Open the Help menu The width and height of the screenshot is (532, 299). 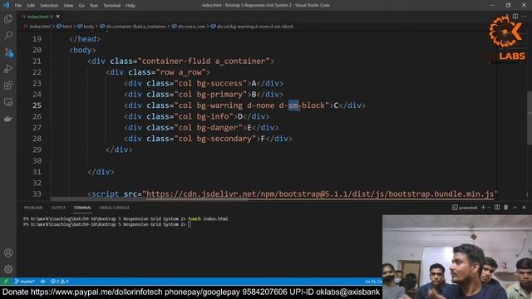coord(131,6)
